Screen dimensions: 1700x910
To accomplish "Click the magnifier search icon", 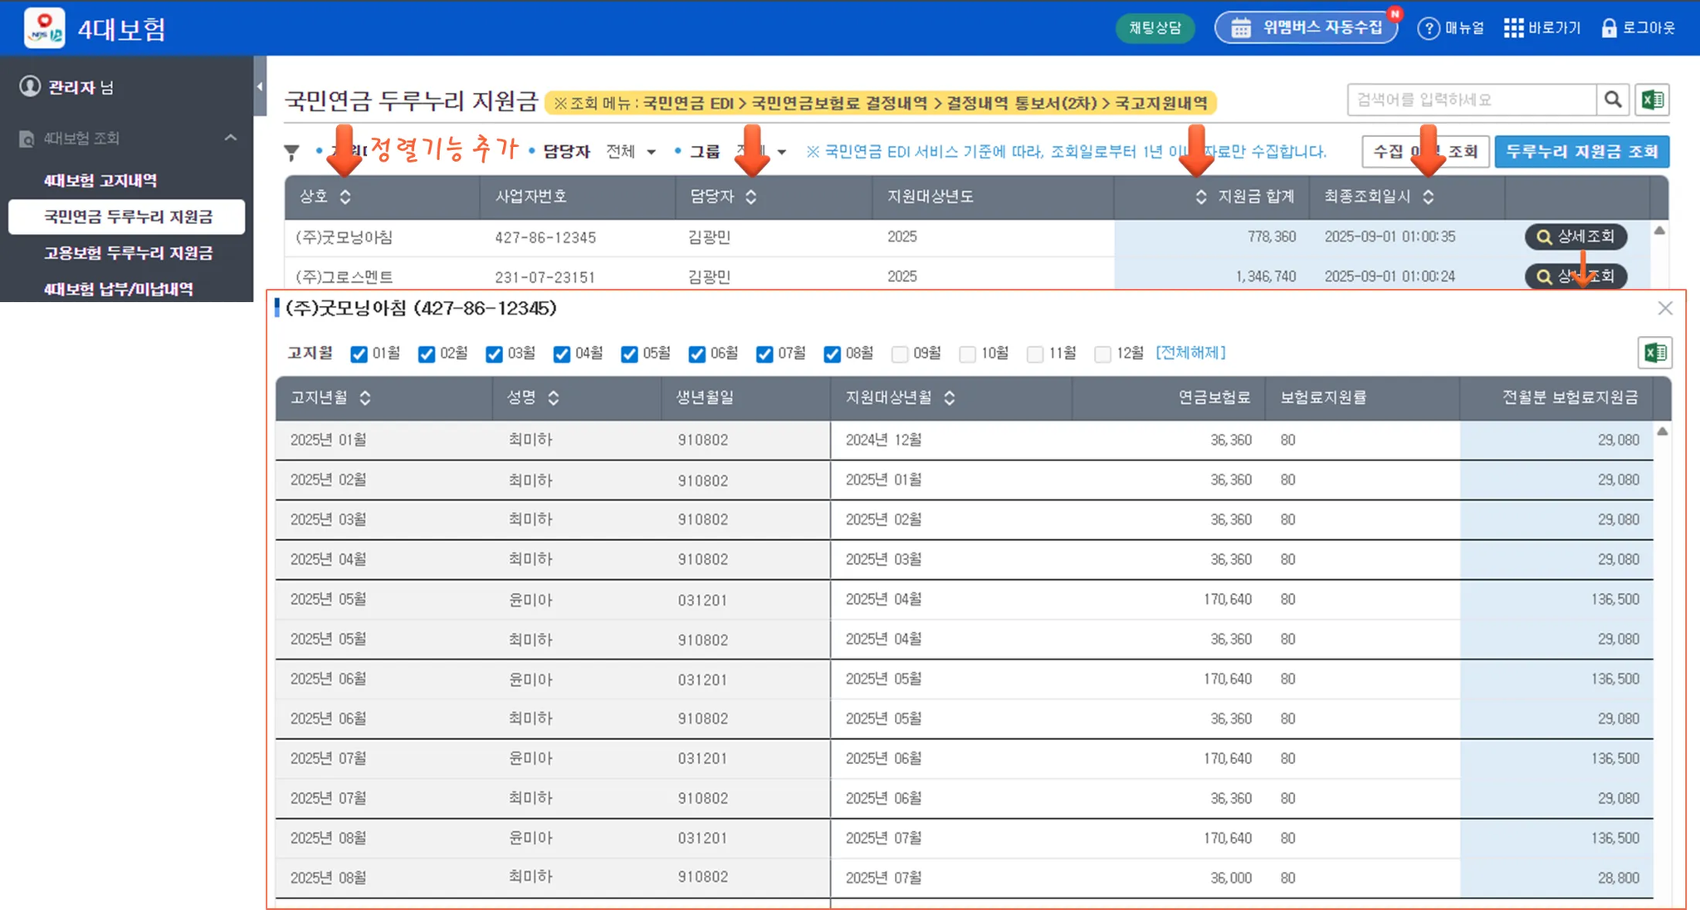I will point(1613,100).
